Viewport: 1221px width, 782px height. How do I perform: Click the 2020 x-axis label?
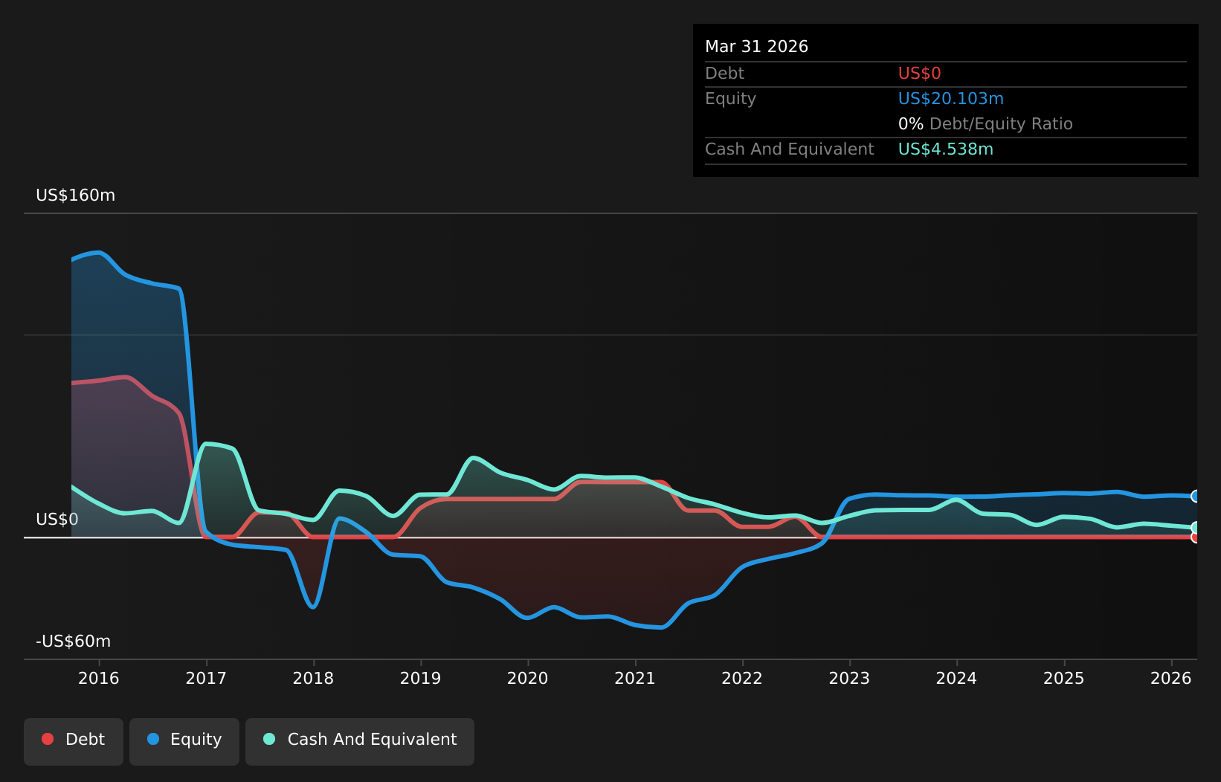click(x=528, y=678)
